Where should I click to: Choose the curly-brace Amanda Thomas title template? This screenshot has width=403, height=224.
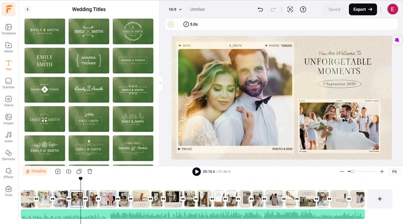click(x=89, y=60)
